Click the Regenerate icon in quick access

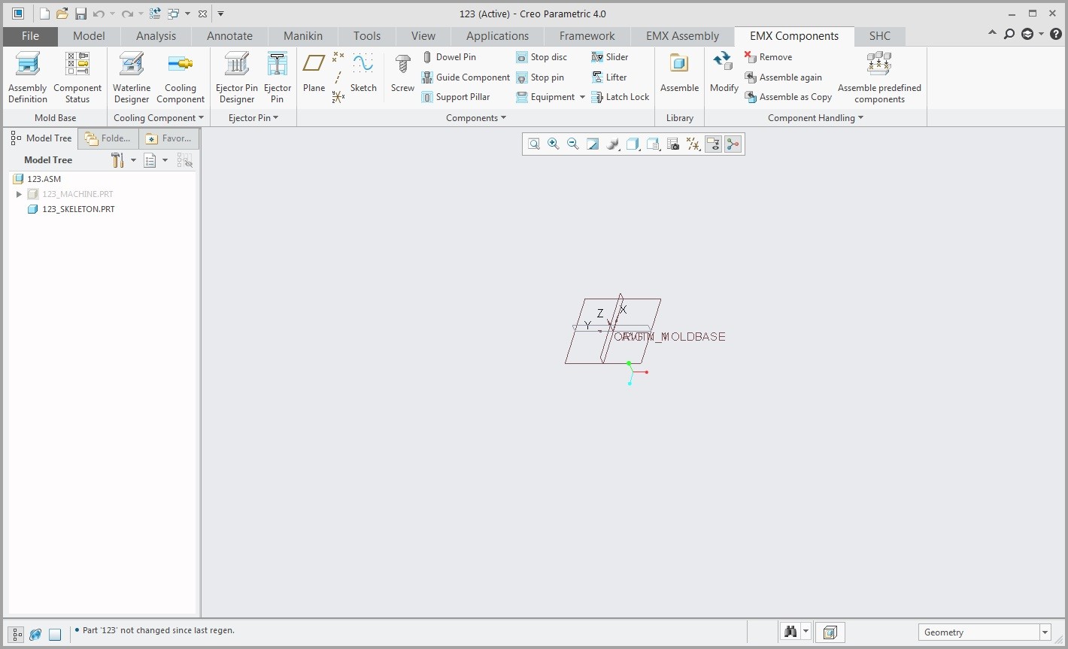(155, 14)
